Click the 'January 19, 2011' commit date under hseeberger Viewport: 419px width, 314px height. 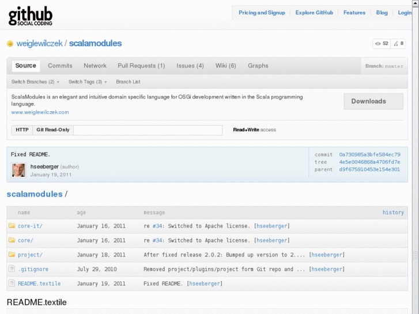point(51,175)
